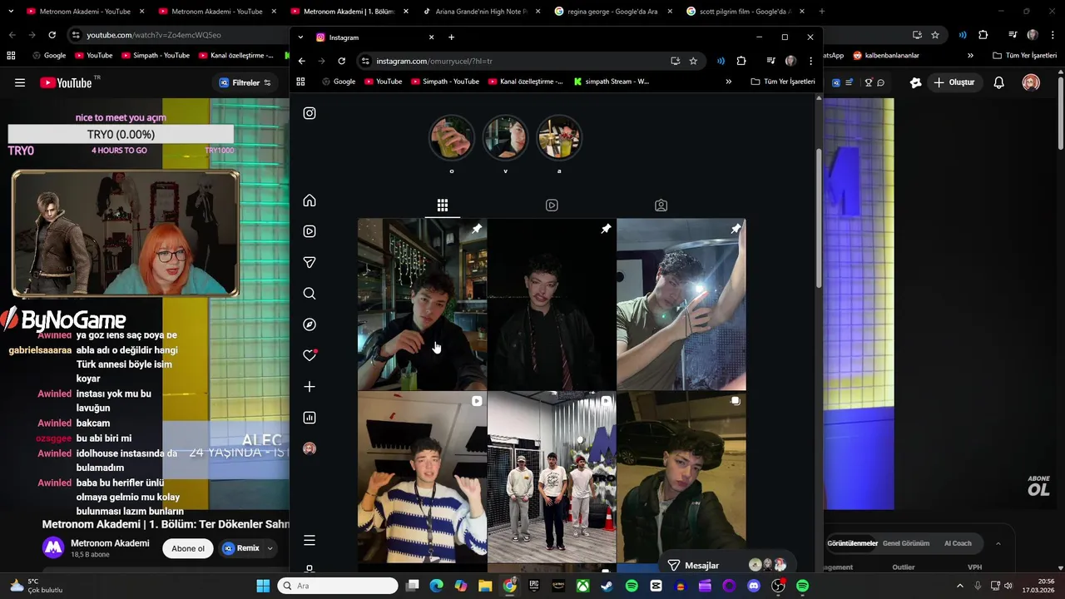The image size is (1065, 599).
Task: Open Direct messages paper-plane icon in sidebar
Action: [x=310, y=262]
